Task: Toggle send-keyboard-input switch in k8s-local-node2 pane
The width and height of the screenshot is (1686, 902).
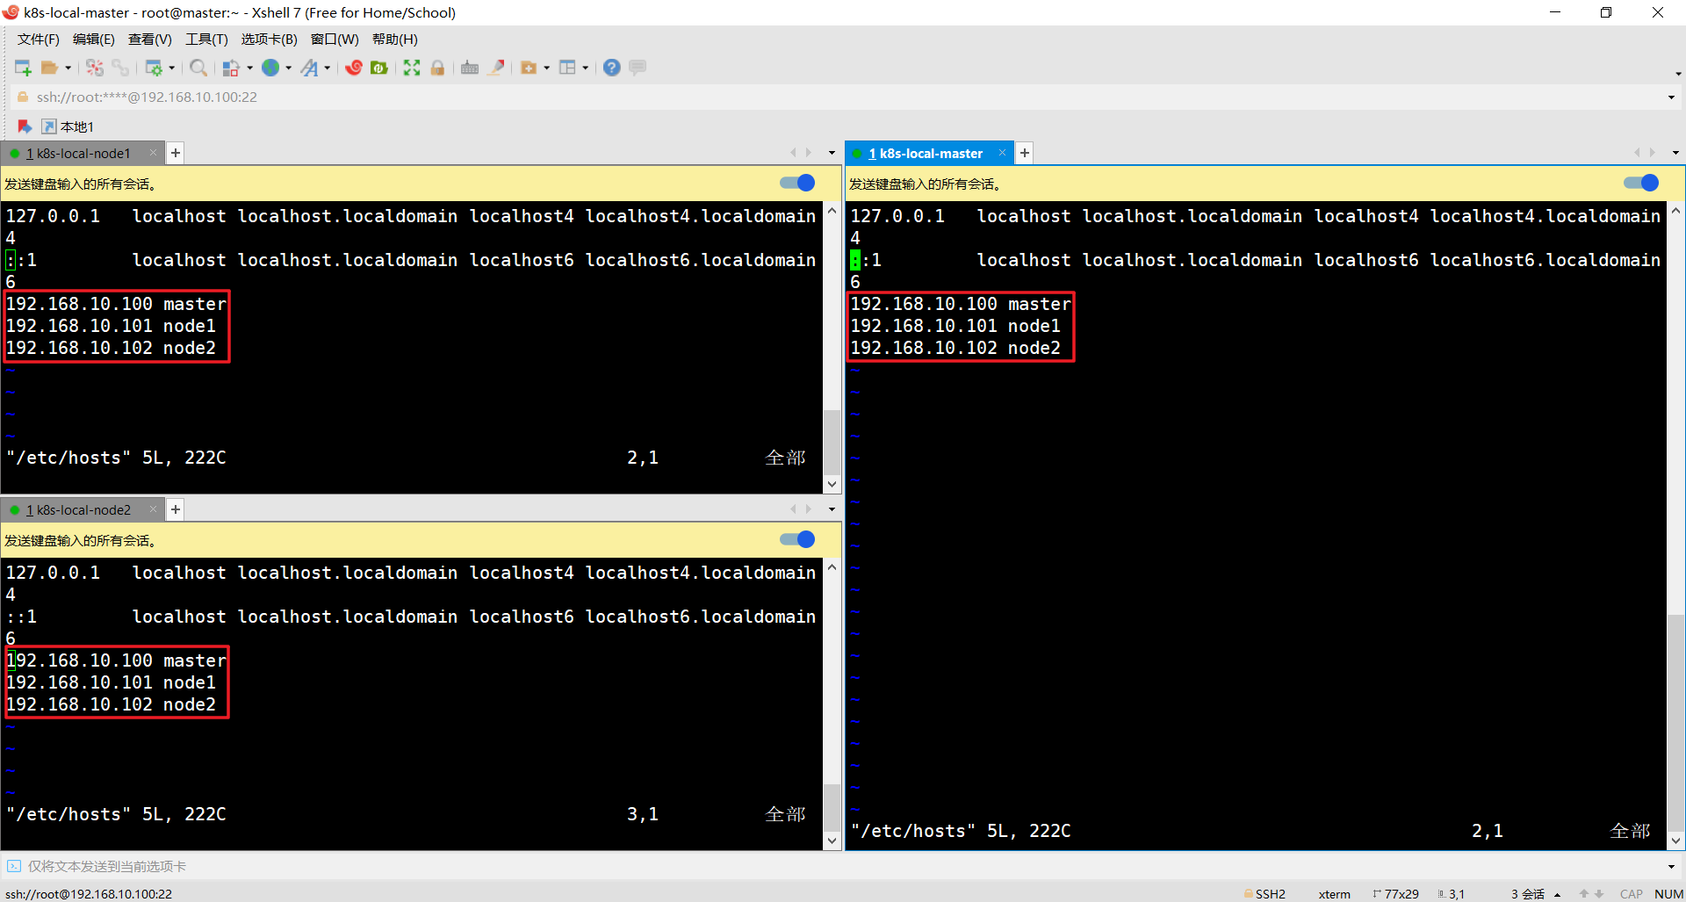Action: [x=797, y=539]
